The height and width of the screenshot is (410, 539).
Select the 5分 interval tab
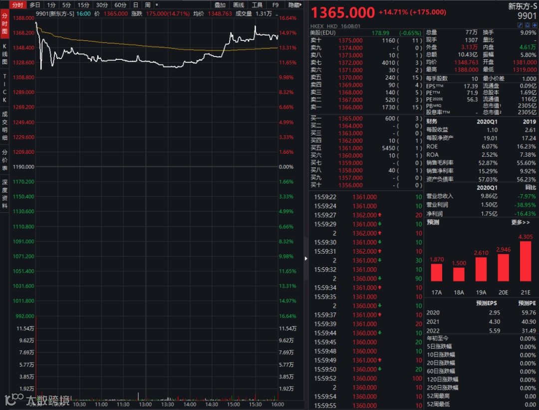point(66,5)
